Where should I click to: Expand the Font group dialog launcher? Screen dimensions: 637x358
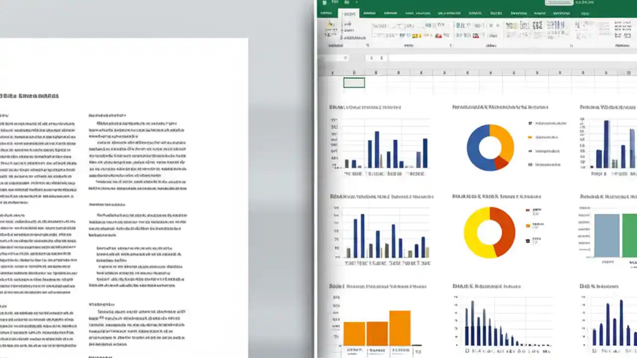click(450, 45)
